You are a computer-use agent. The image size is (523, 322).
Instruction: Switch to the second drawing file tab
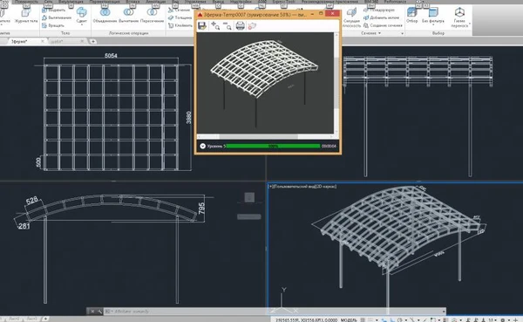(57, 41)
